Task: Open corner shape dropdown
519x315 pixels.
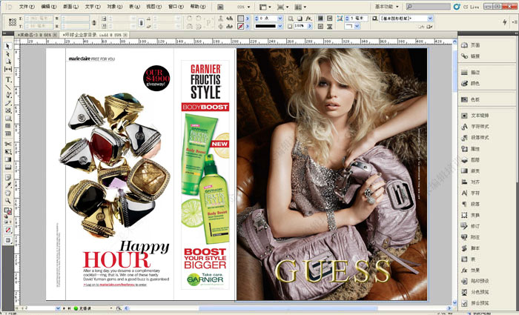Action: click(x=357, y=26)
